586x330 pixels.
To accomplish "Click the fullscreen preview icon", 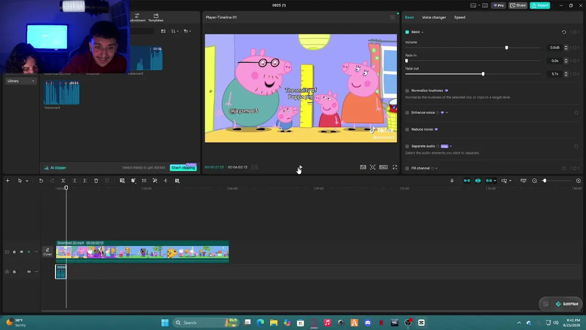I will pyautogui.click(x=395, y=167).
